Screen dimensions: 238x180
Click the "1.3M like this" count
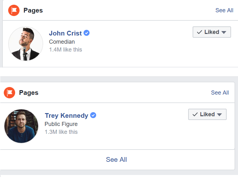coord(61,132)
